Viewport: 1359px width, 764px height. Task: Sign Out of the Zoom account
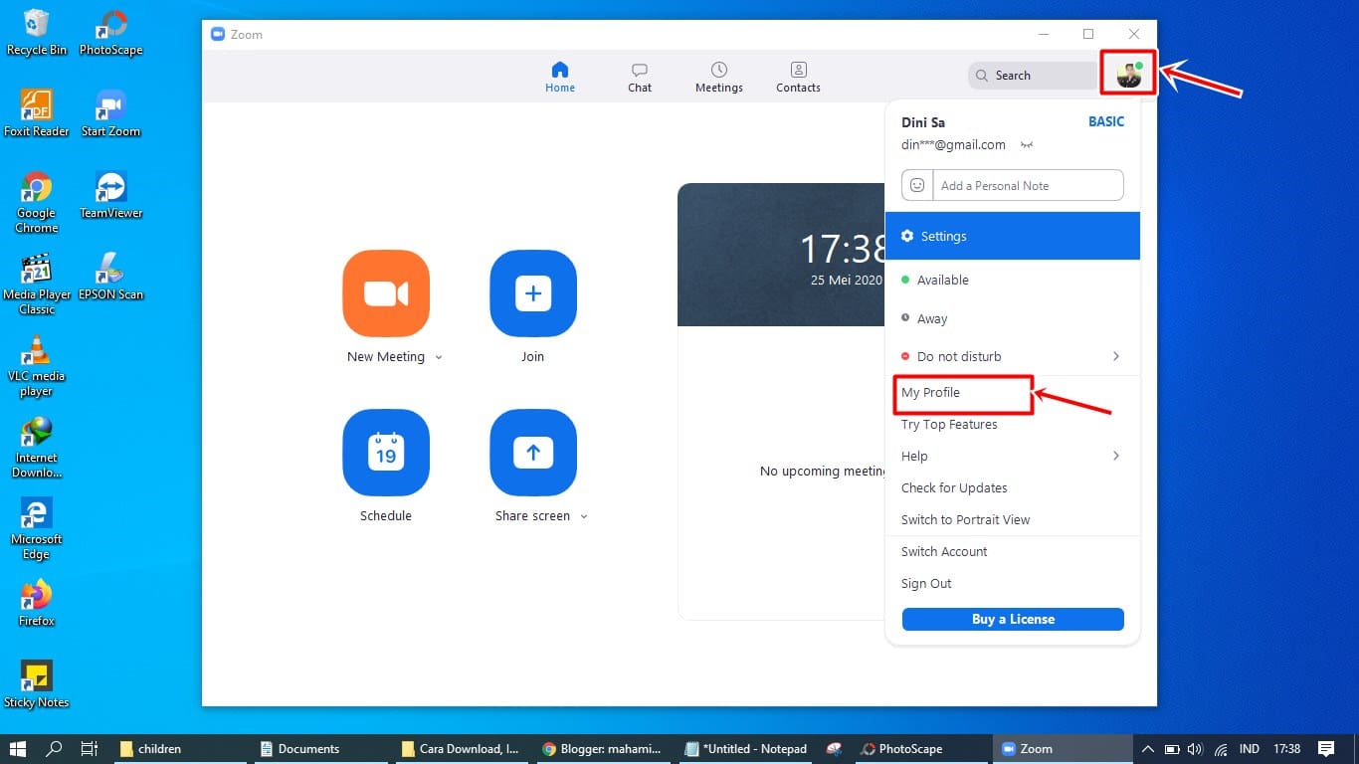[925, 583]
